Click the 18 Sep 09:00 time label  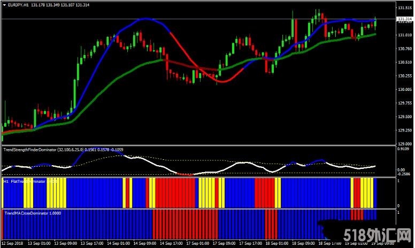304,243
